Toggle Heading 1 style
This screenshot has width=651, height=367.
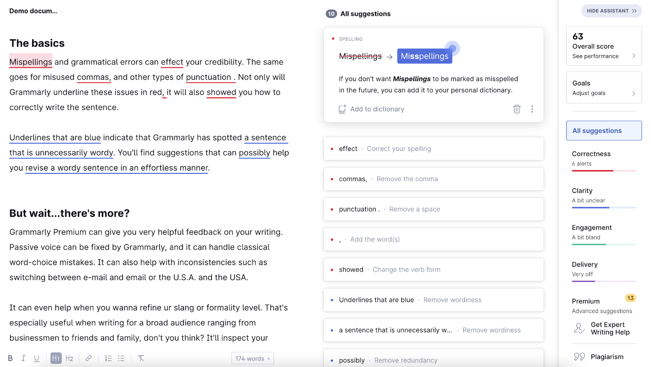[x=56, y=358]
